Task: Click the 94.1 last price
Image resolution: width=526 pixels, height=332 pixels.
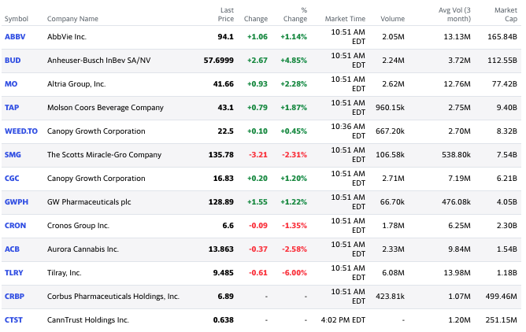Action: point(226,37)
